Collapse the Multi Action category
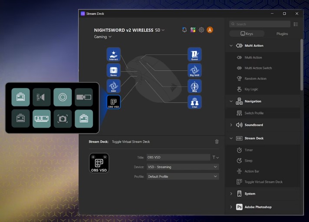309x222 pixels. 231,46
